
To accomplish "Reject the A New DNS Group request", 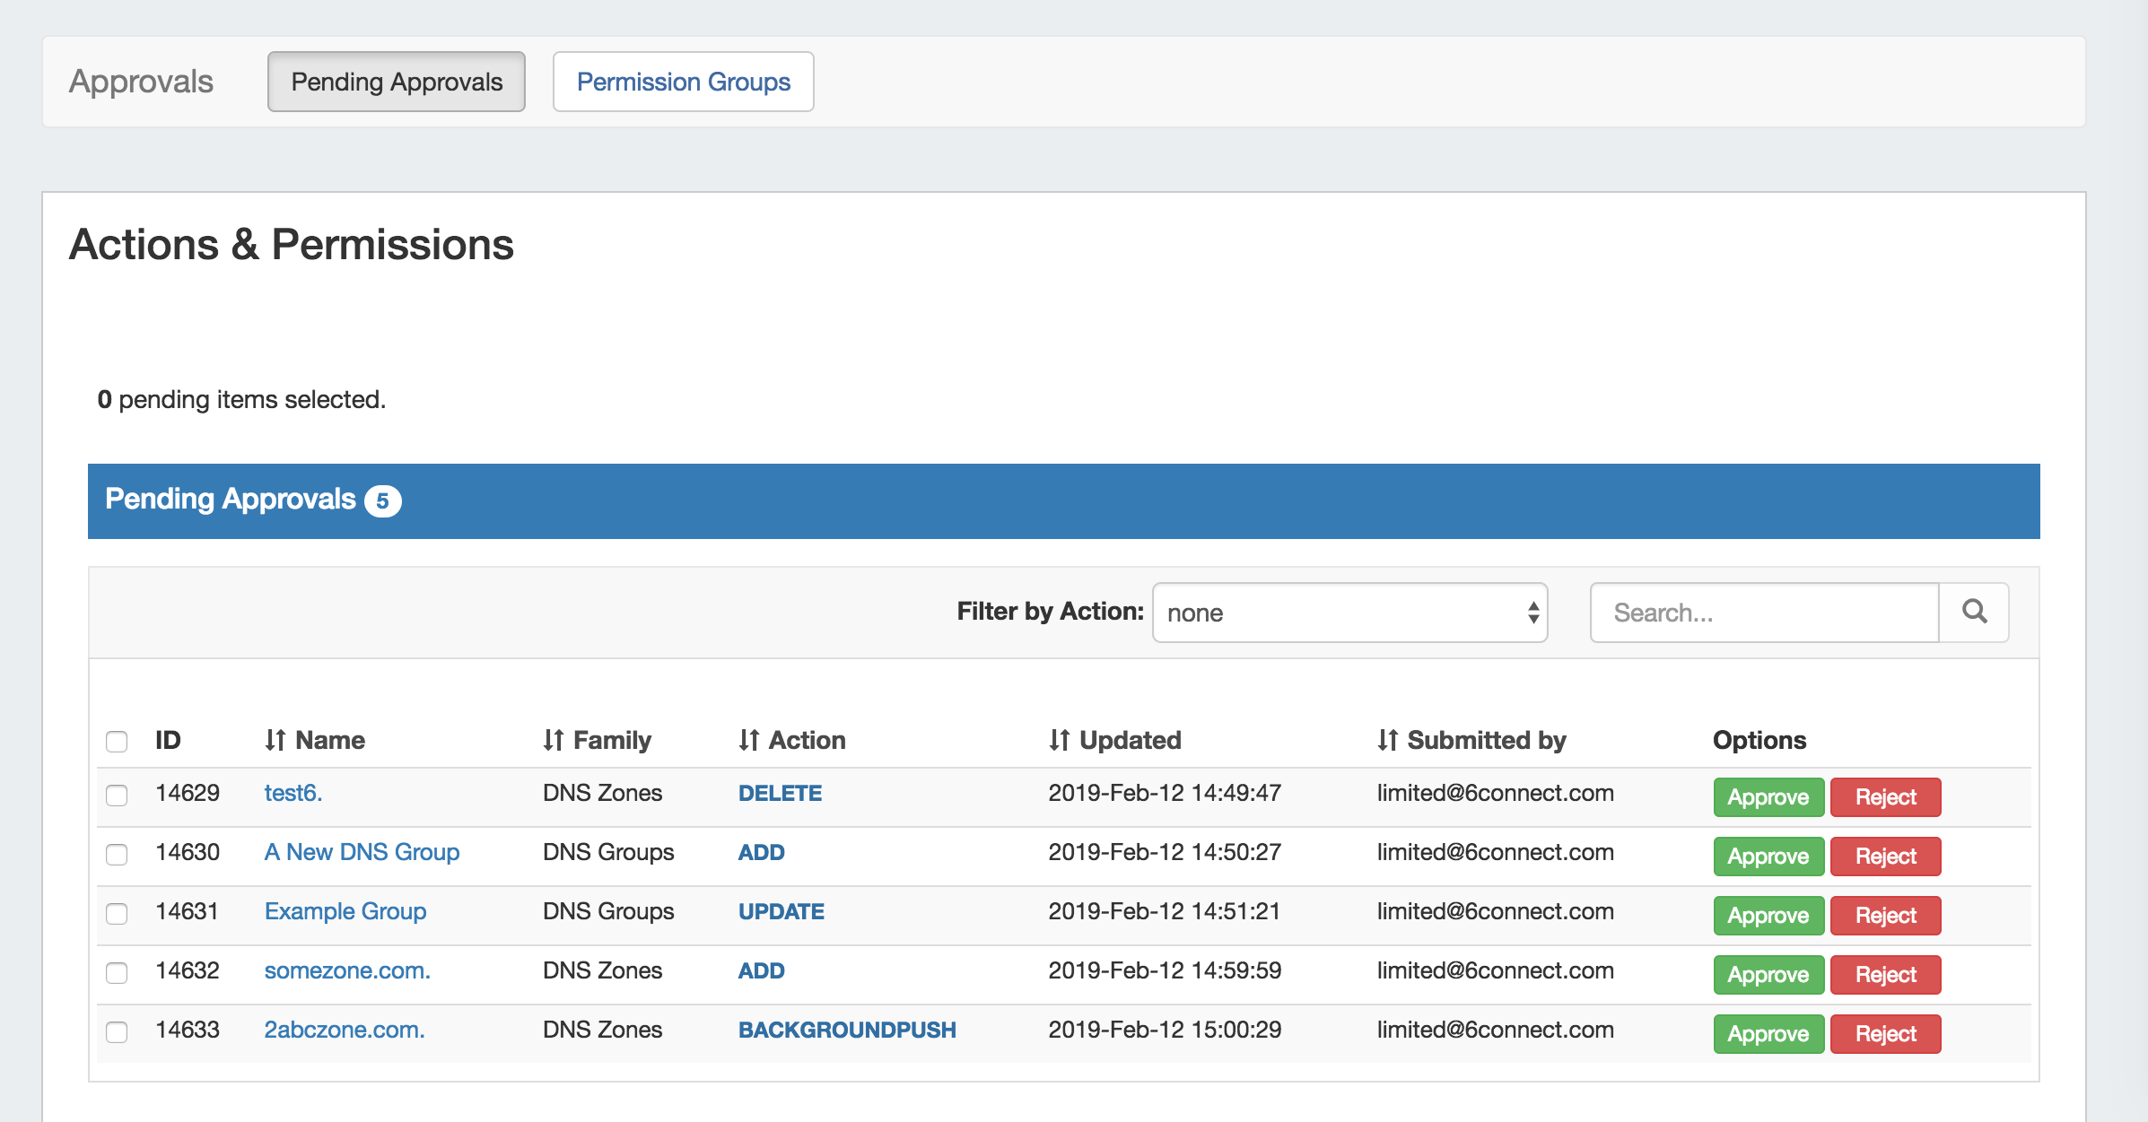I will click(x=1885, y=857).
